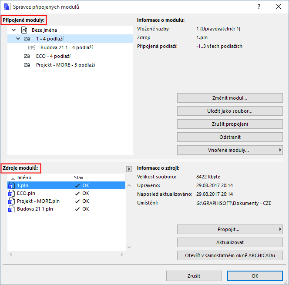Open the Propojit dropdown button
Screen dimensions: 289x285
click(230, 229)
